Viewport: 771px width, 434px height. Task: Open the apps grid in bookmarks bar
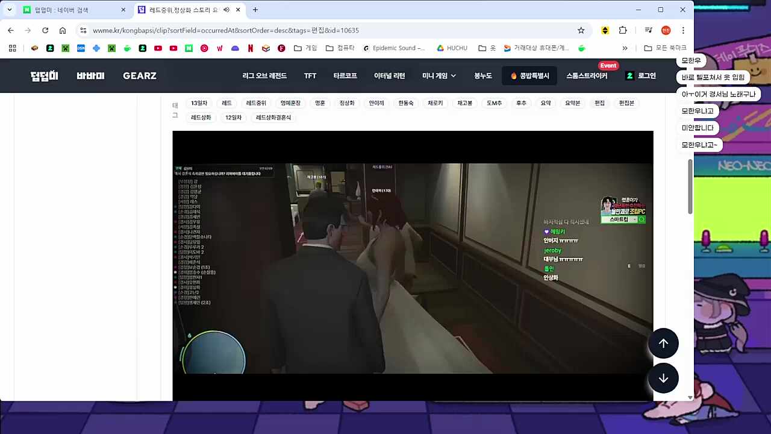[x=12, y=48]
